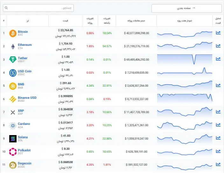Click Solana price $ 41.83
The width and height of the screenshot is (224, 173).
pos(66,135)
